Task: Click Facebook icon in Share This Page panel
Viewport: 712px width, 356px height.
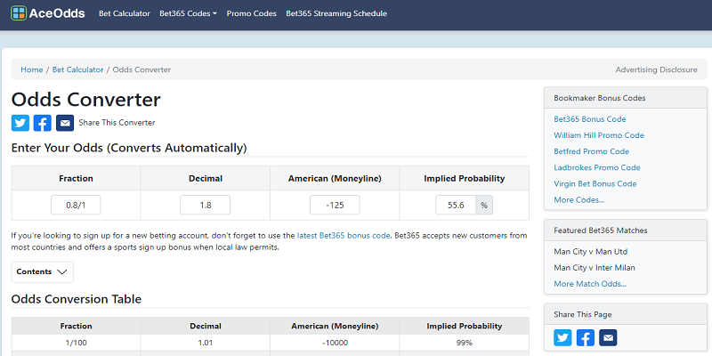Action: tap(586, 338)
